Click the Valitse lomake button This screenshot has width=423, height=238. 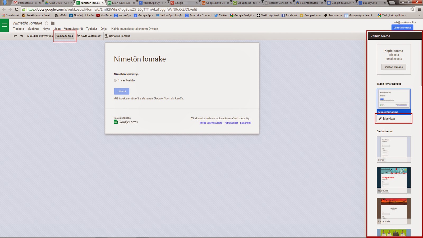click(394, 67)
